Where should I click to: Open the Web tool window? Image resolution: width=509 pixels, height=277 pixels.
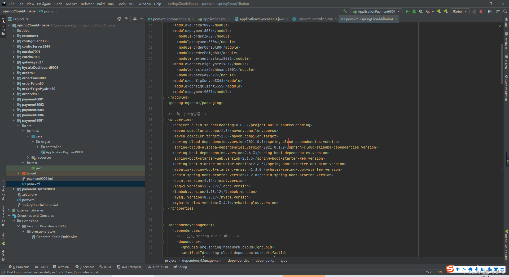pos(3,255)
